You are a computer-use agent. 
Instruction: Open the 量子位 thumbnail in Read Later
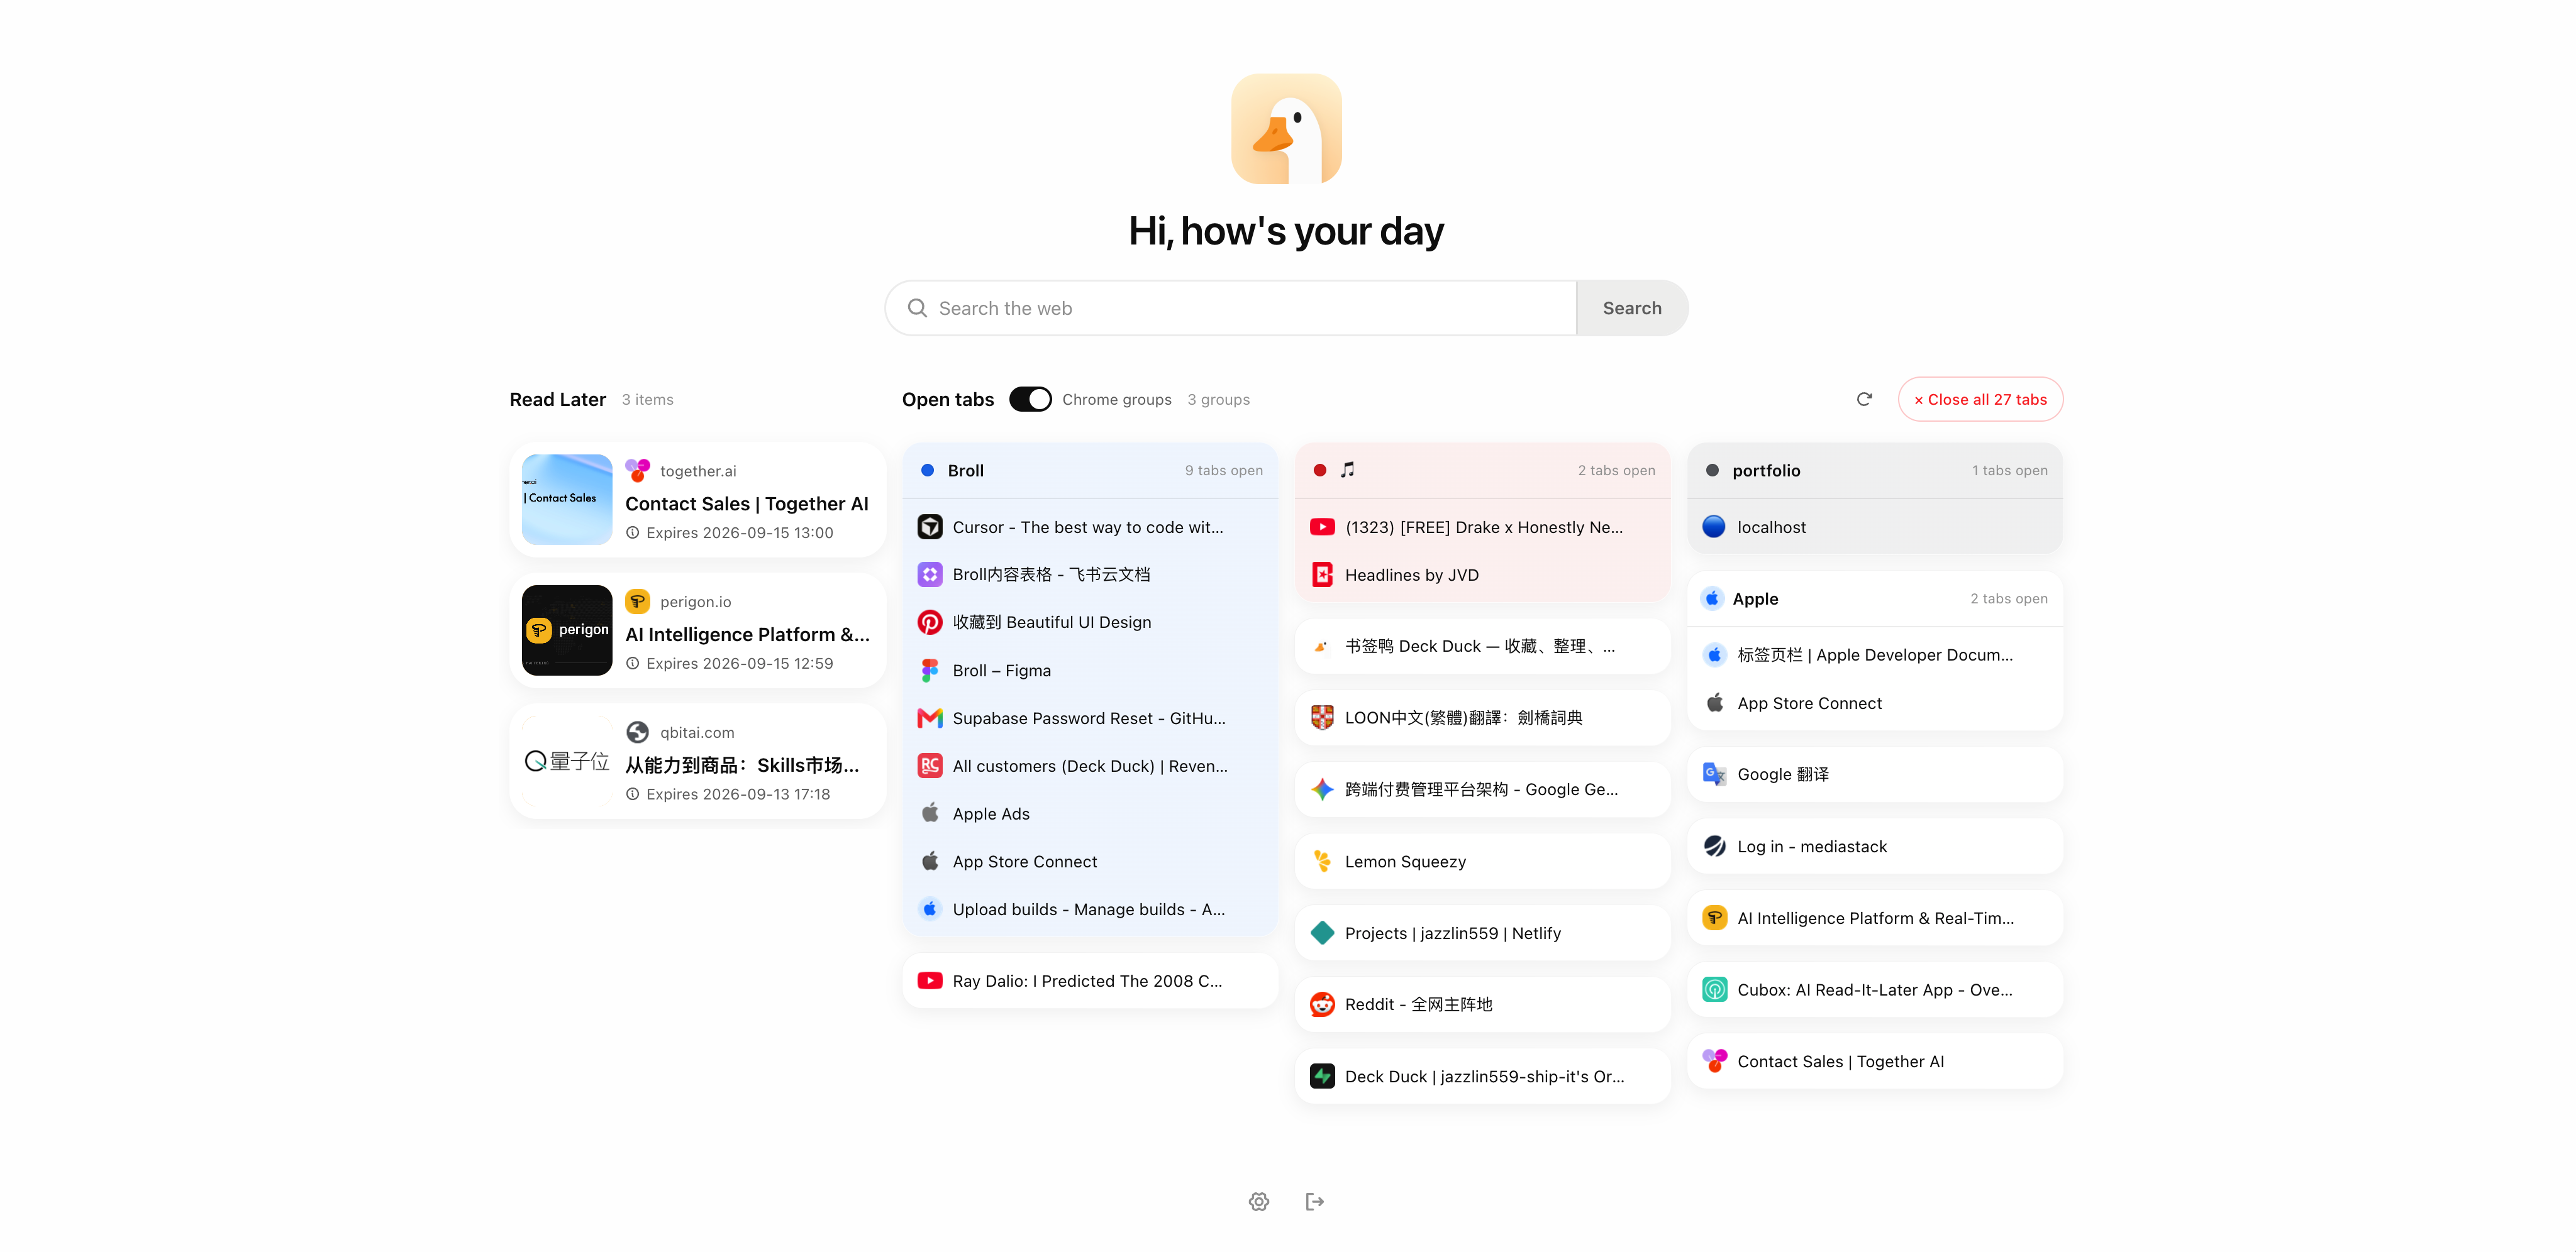click(x=567, y=761)
